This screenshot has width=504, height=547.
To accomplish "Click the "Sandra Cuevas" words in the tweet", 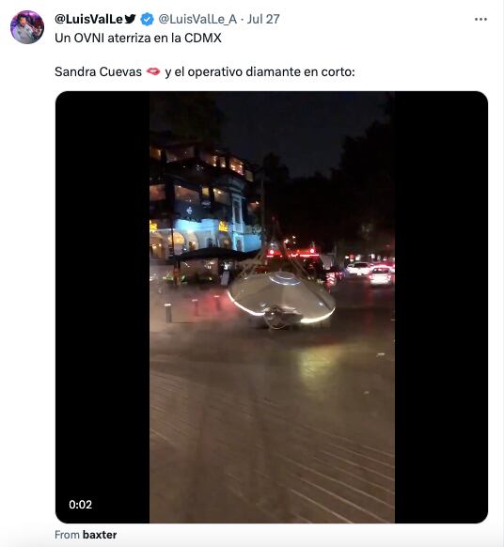I will 98,71.
